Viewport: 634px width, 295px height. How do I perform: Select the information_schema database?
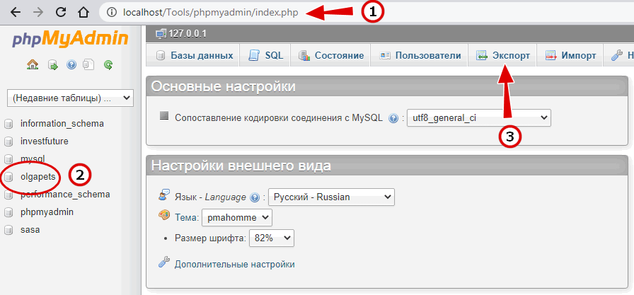click(x=62, y=123)
